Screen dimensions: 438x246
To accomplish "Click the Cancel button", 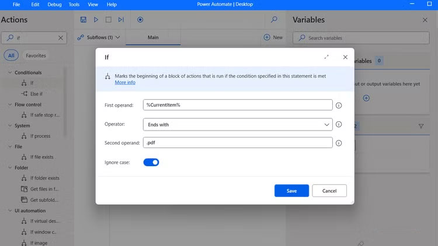I will tap(329, 191).
